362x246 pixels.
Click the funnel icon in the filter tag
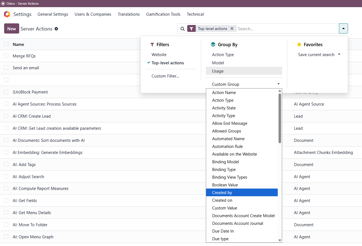pyautogui.click(x=192, y=29)
